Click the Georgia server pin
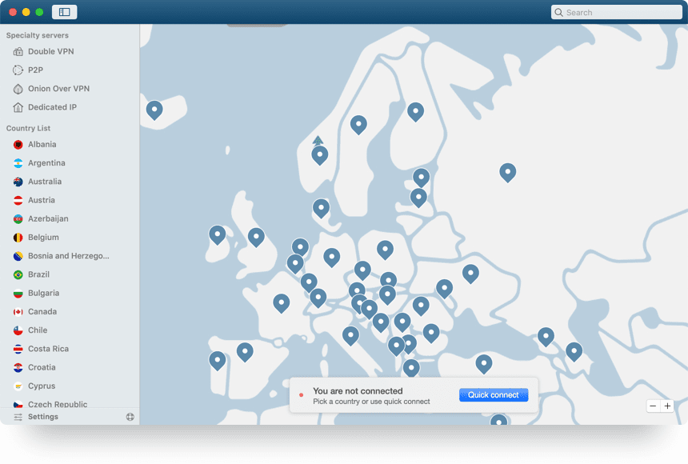The image size is (688, 464). 546,337
